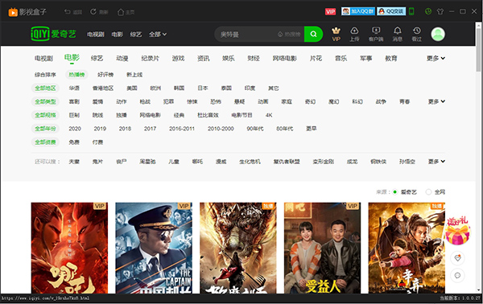
Task: Expand the 全部 dropdown in header
Action: 158,34
